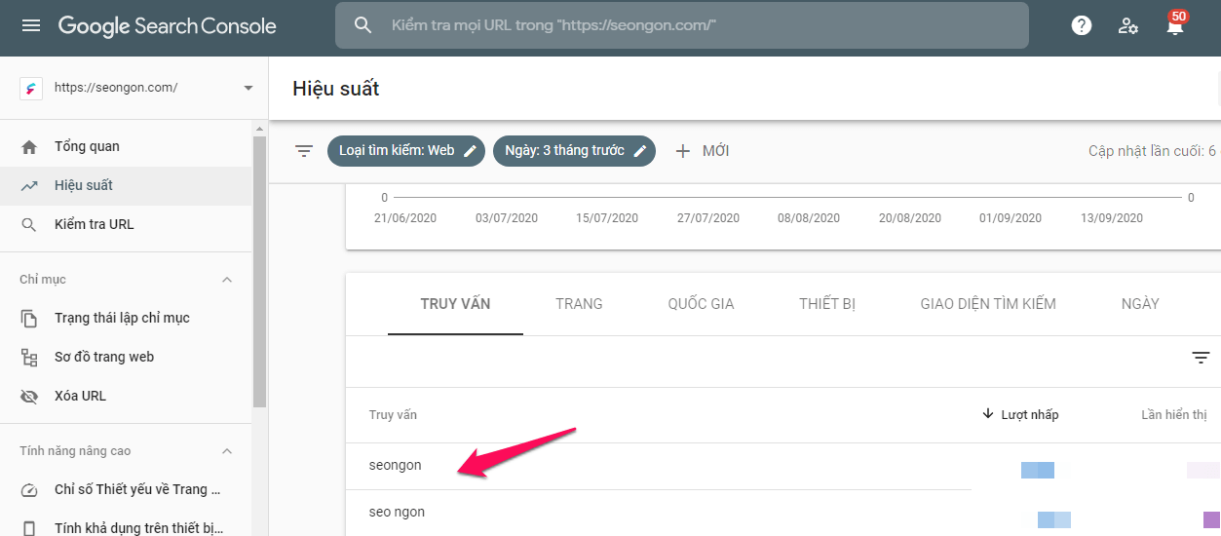Sort by the Lượt nhấp column header
This screenshot has height=536, width=1221.
[x=1020, y=415]
